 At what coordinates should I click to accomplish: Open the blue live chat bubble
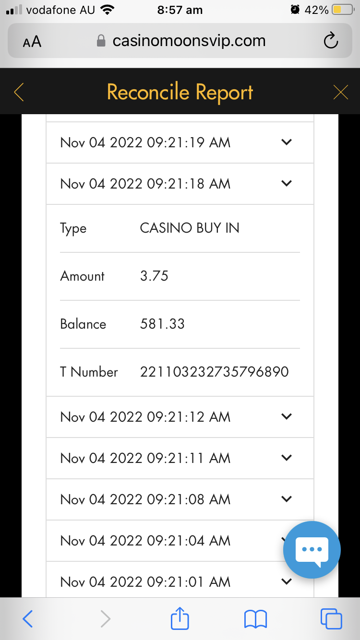[312, 550]
